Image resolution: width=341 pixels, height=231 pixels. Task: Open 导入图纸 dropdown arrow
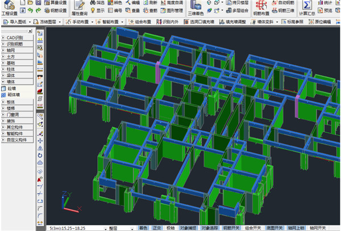[x=30, y=22]
